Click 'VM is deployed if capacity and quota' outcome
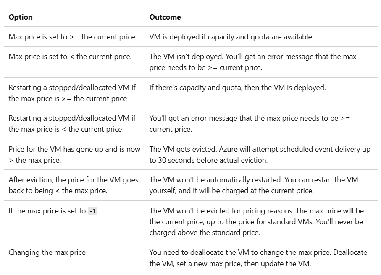Screen dimensions: 381x275 [x=231, y=37]
